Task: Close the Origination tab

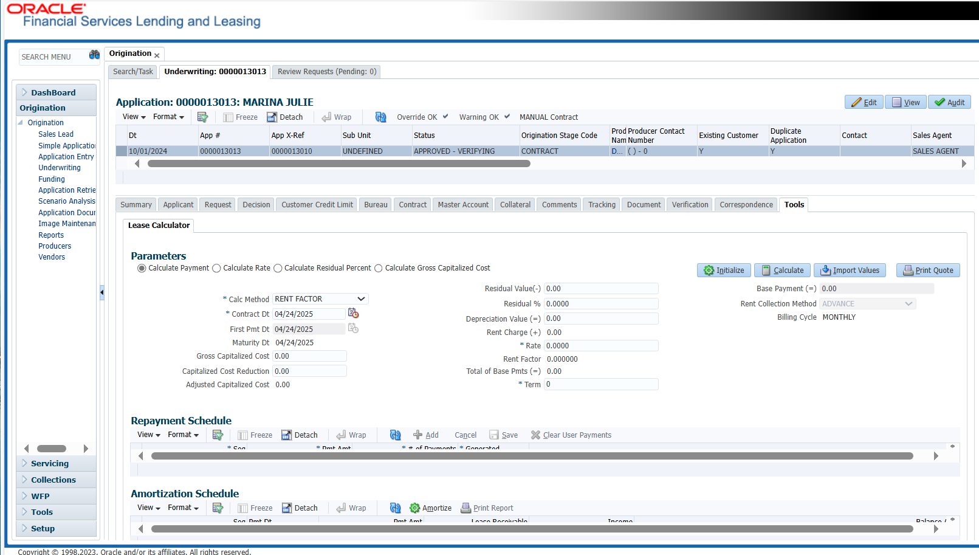Action: pyautogui.click(x=157, y=55)
